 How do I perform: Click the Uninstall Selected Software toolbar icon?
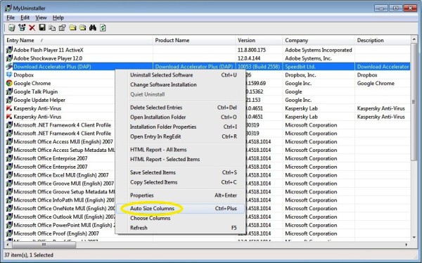tap(11, 27)
